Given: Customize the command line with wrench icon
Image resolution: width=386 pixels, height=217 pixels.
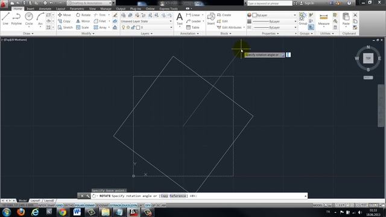Looking at the screenshot, I should [88, 196].
